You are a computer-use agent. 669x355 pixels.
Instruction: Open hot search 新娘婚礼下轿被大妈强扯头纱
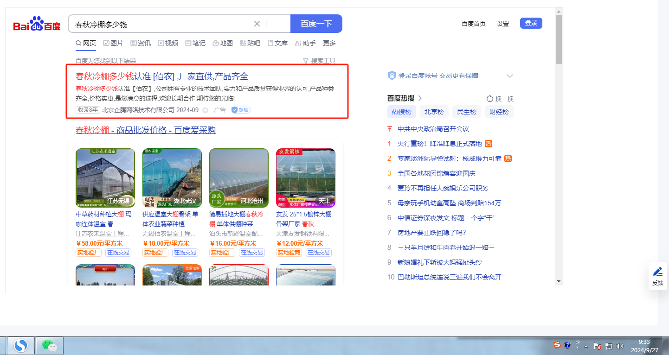point(440,262)
